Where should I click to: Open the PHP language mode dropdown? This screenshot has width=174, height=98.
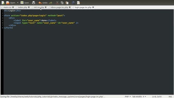tap(128, 97)
